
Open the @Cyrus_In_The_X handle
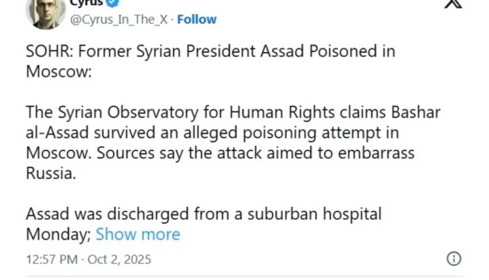tap(118, 20)
